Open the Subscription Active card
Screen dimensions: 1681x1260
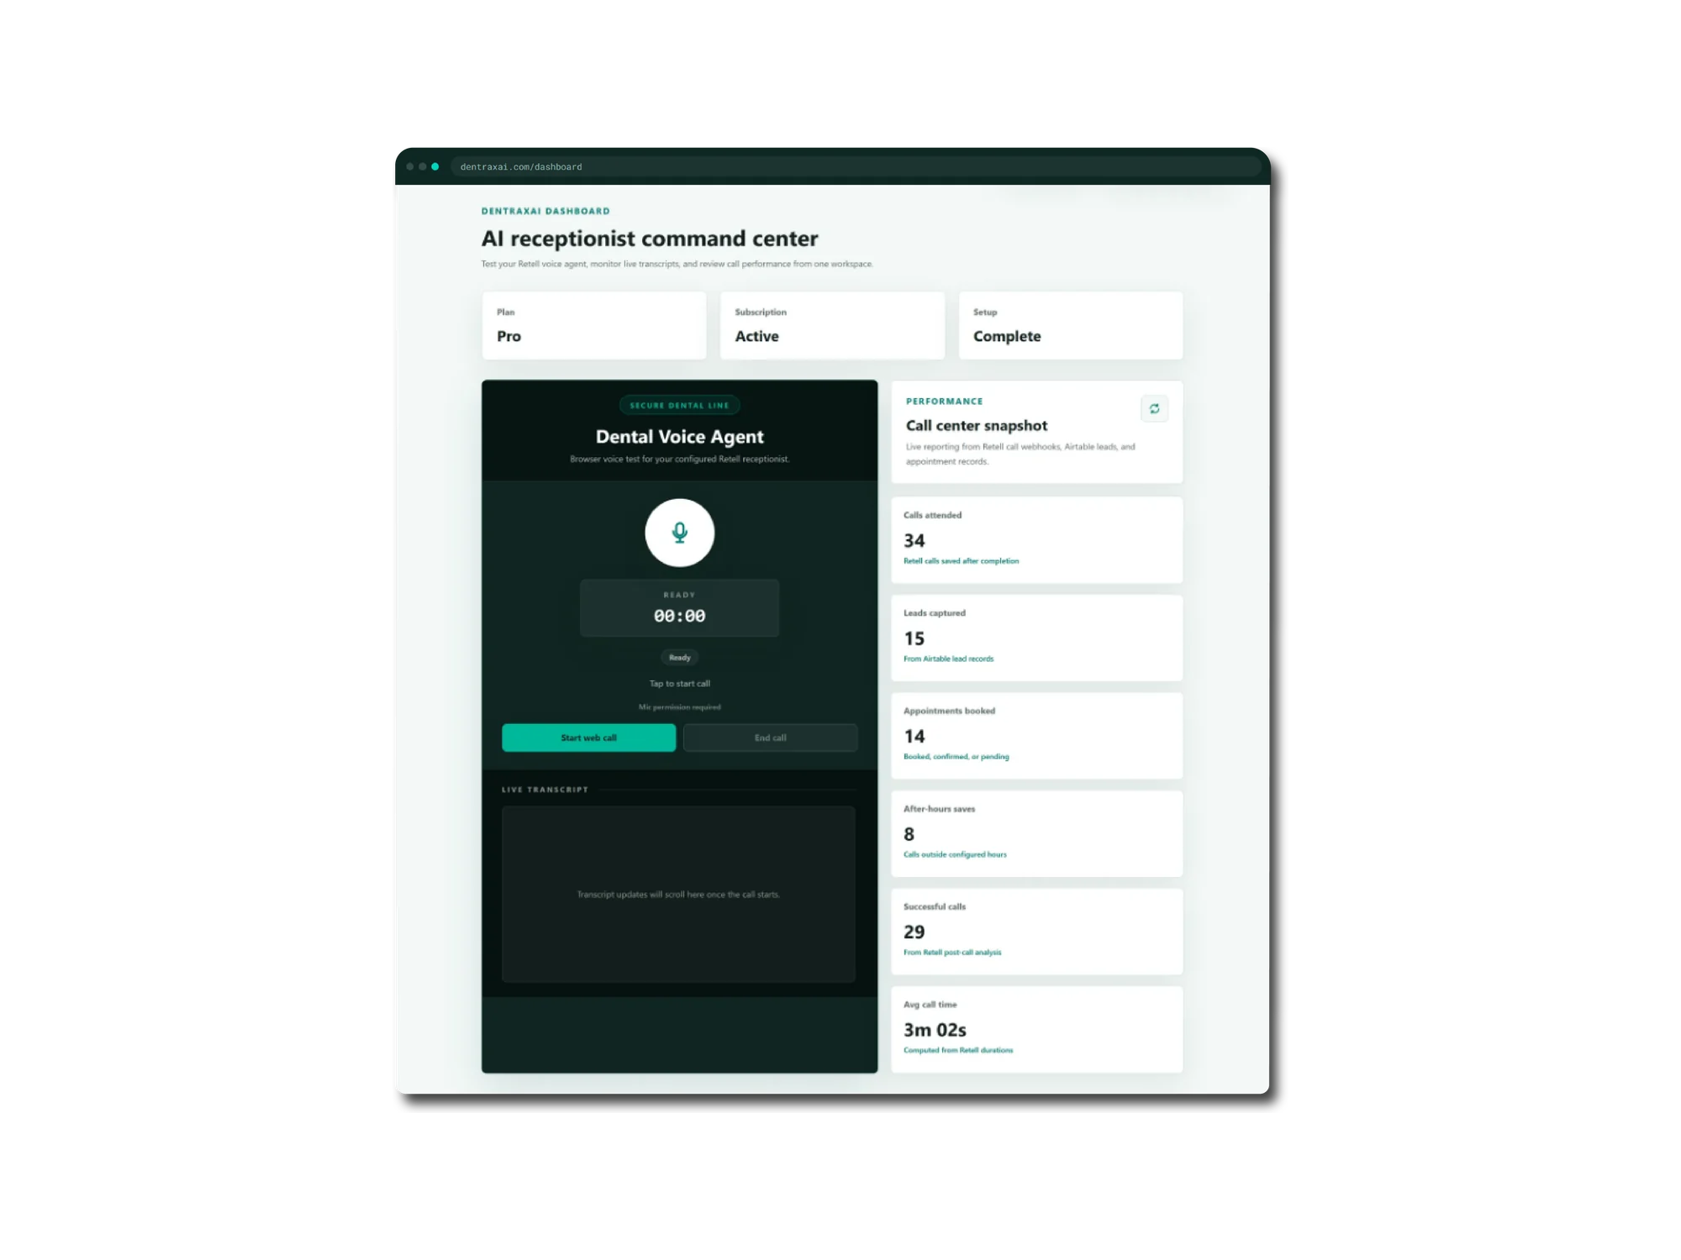coord(832,325)
